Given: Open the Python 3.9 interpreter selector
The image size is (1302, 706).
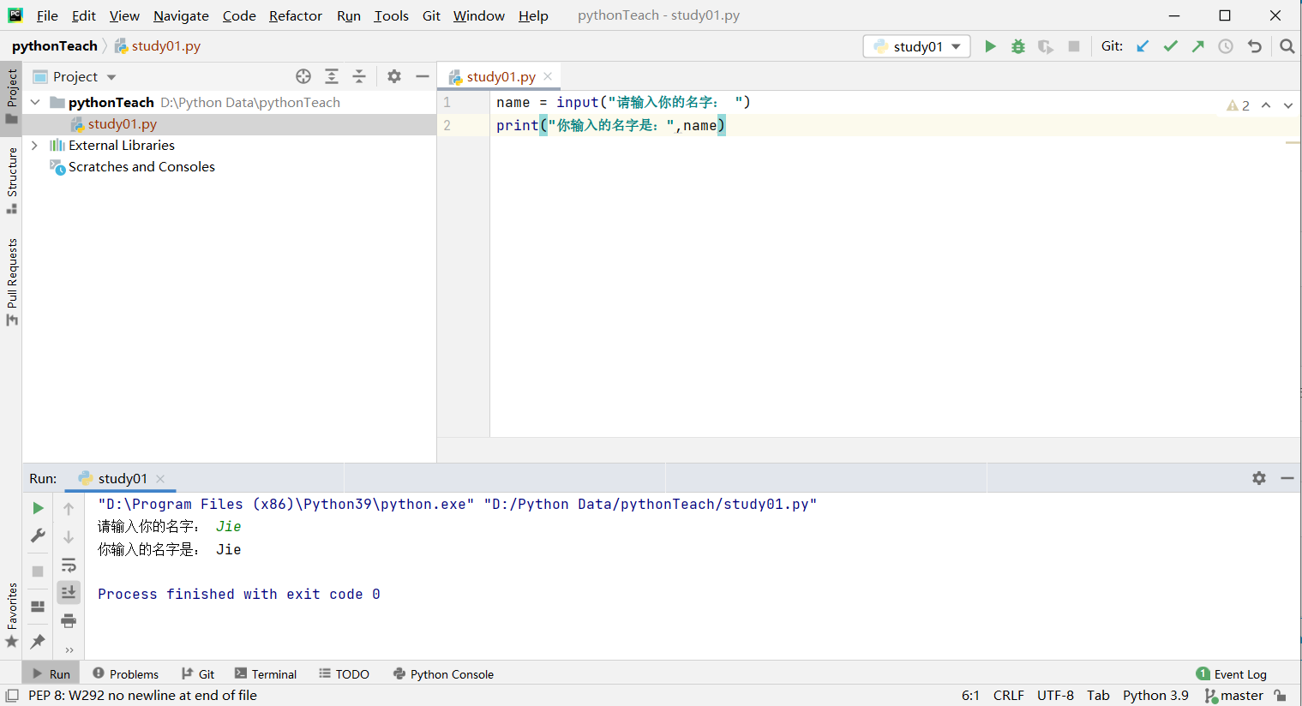Looking at the screenshot, I should [1155, 696].
